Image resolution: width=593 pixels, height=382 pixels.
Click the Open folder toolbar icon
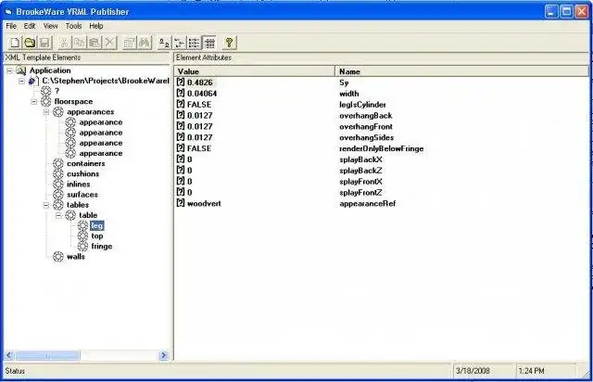coord(30,43)
